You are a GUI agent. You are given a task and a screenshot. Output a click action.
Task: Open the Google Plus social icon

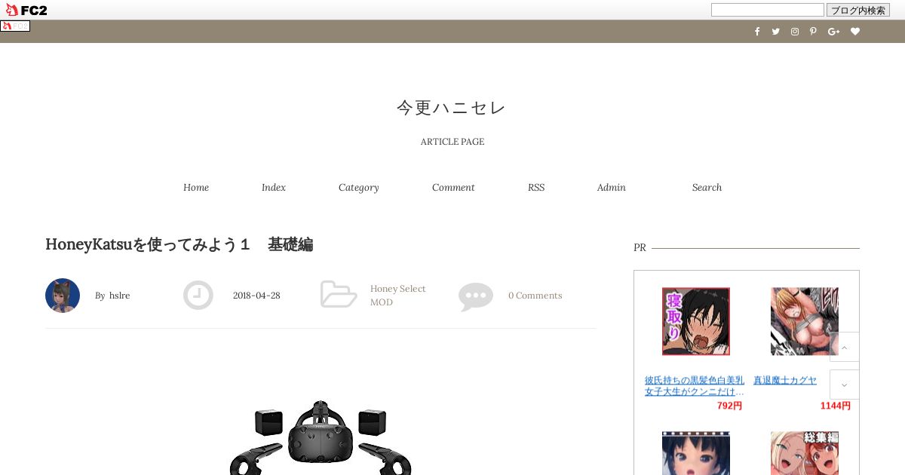tap(833, 32)
